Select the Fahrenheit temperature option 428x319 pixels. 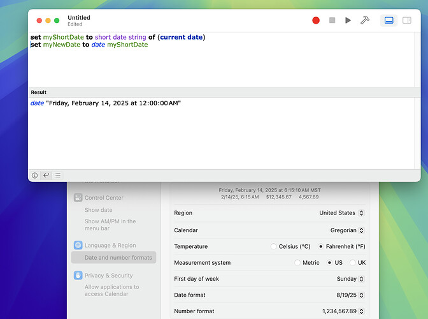[x=321, y=246]
